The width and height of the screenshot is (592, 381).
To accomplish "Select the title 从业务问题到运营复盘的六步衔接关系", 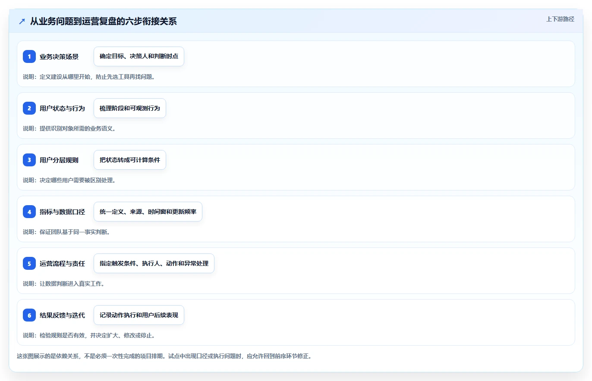I will [x=104, y=22].
